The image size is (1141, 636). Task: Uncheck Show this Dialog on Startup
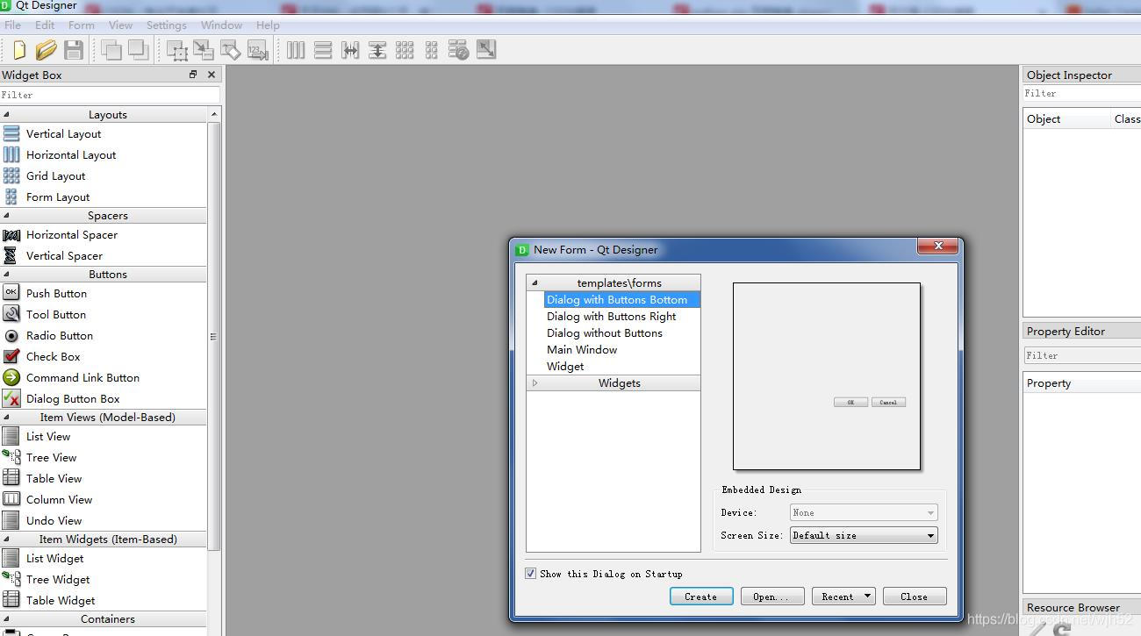tap(530, 573)
